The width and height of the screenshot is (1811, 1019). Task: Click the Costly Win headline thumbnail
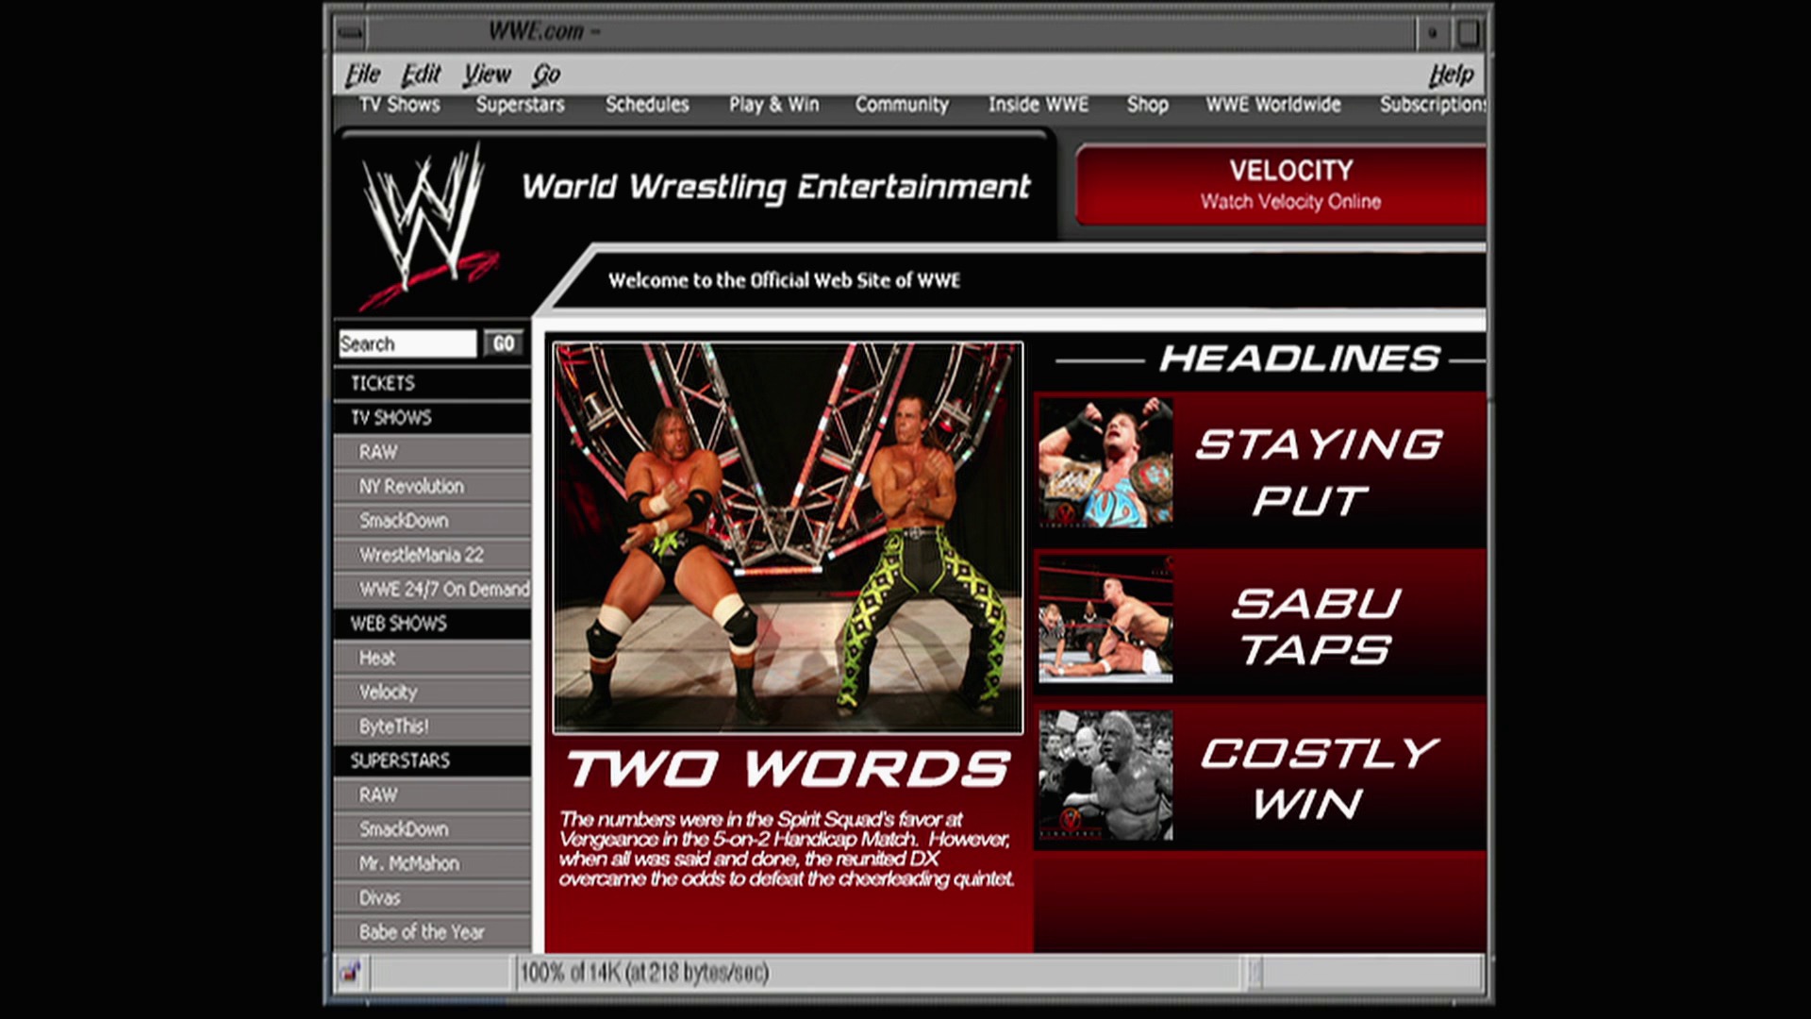click(1105, 775)
